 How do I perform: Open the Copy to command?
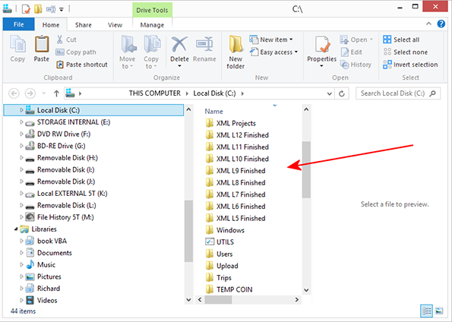tap(151, 52)
